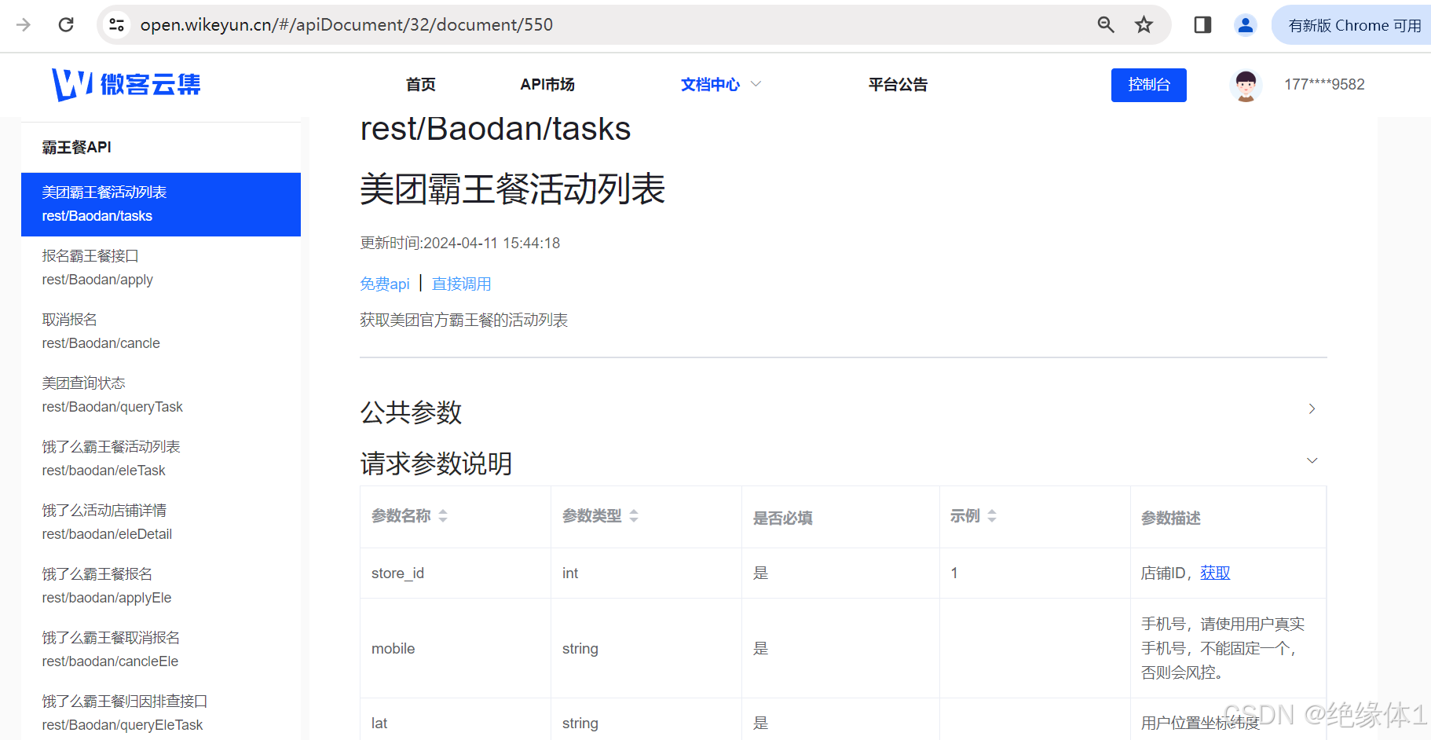Open 美团查询状态 in sidebar
This screenshot has height=740, width=1431.
[x=161, y=395]
